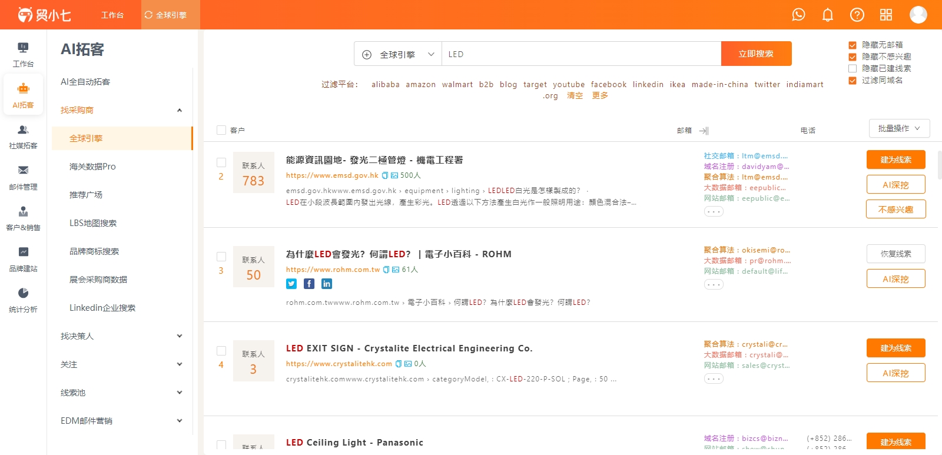Click 不感兴趣 for emsd row
The image size is (942, 455).
[x=895, y=209]
